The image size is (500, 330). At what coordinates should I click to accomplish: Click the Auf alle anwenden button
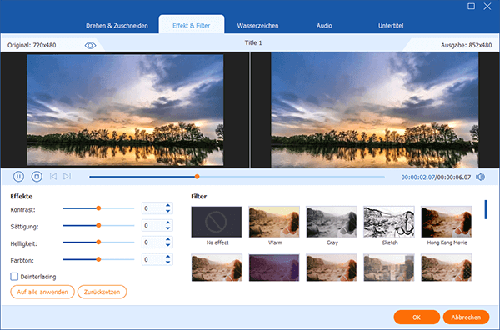pyautogui.click(x=42, y=292)
